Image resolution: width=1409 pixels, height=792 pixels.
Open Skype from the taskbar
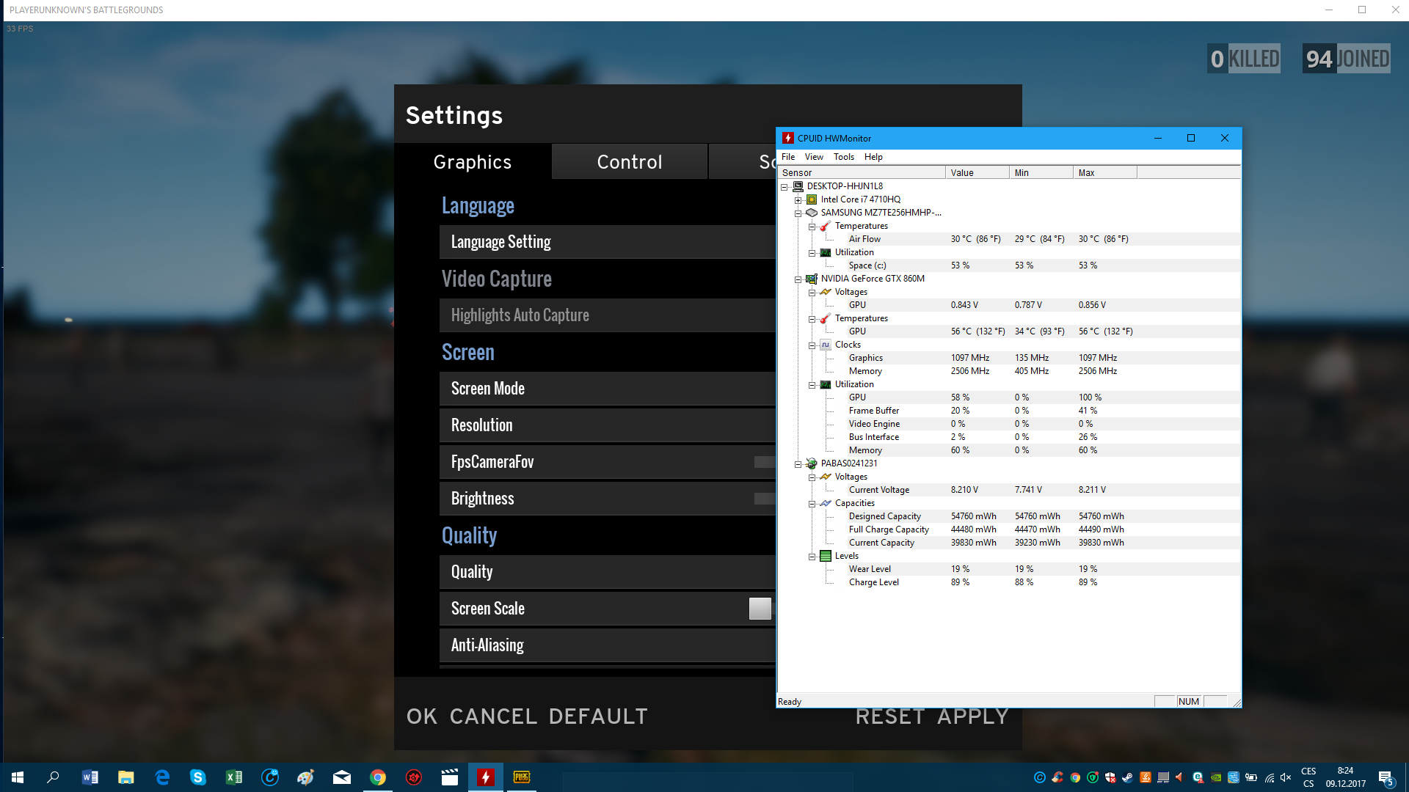pos(198,777)
